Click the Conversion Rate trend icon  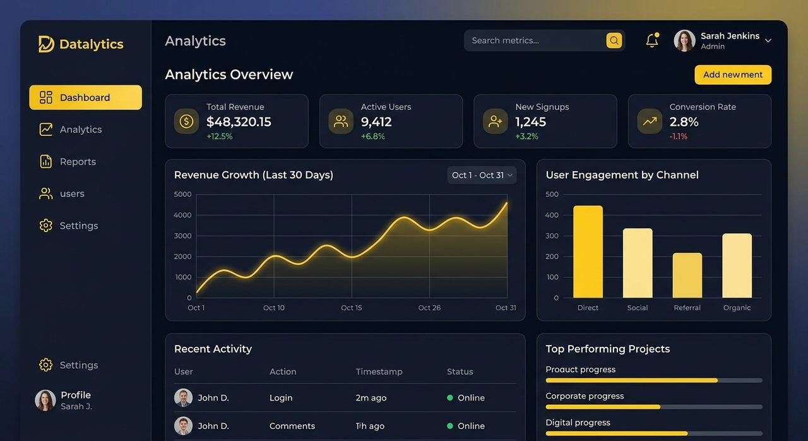coord(650,121)
